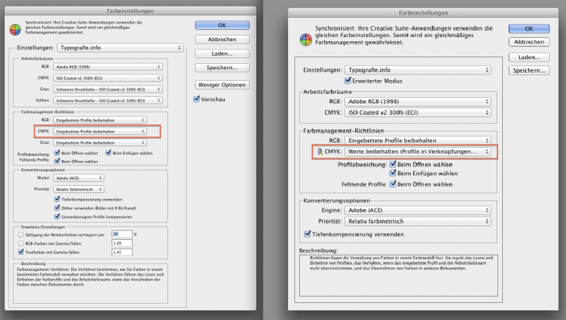This screenshot has height=320, width=566.
Task: Toggle Fehlende Profile Beim Öffnen wählen, left dialog
Action: [x=57, y=162]
